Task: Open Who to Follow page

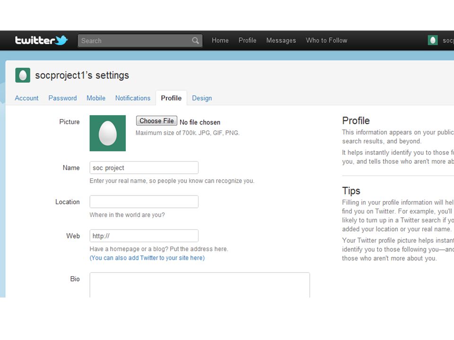Action: (x=326, y=41)
